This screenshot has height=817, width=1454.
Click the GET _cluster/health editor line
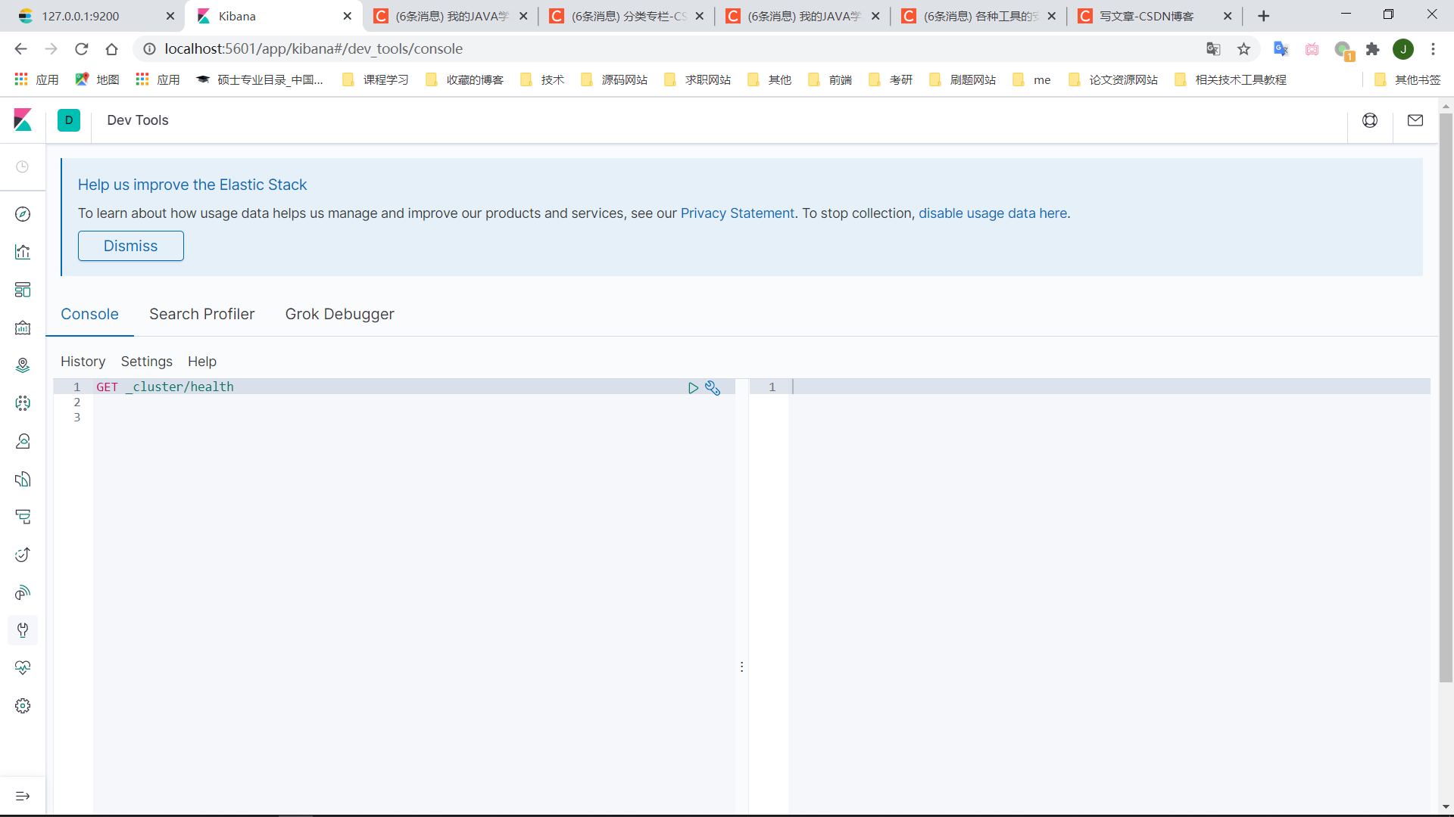coord(165,387)
